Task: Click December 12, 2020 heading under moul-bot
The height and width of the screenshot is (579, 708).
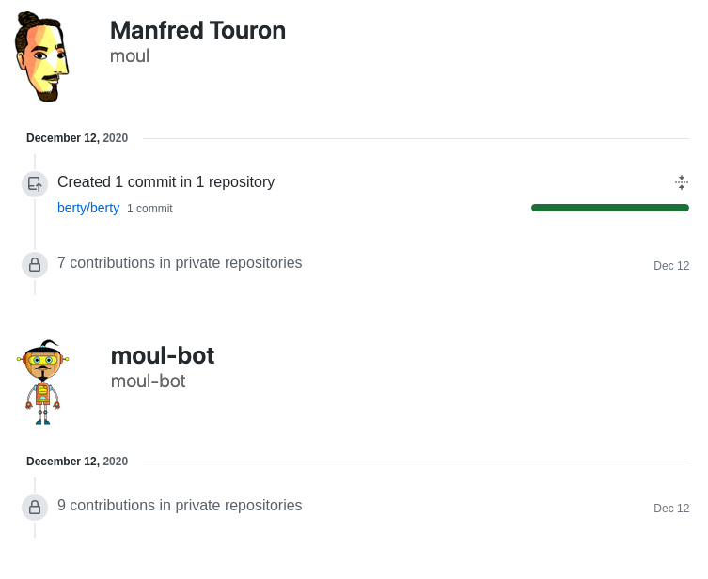Action: [77, 462]
